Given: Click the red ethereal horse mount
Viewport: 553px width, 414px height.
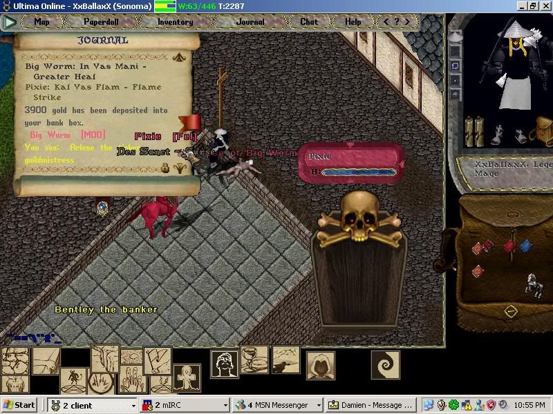Looking at the screenshot, I should point(154,217).
